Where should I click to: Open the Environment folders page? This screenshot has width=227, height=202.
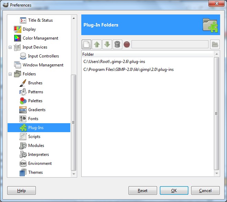point(40,163)
